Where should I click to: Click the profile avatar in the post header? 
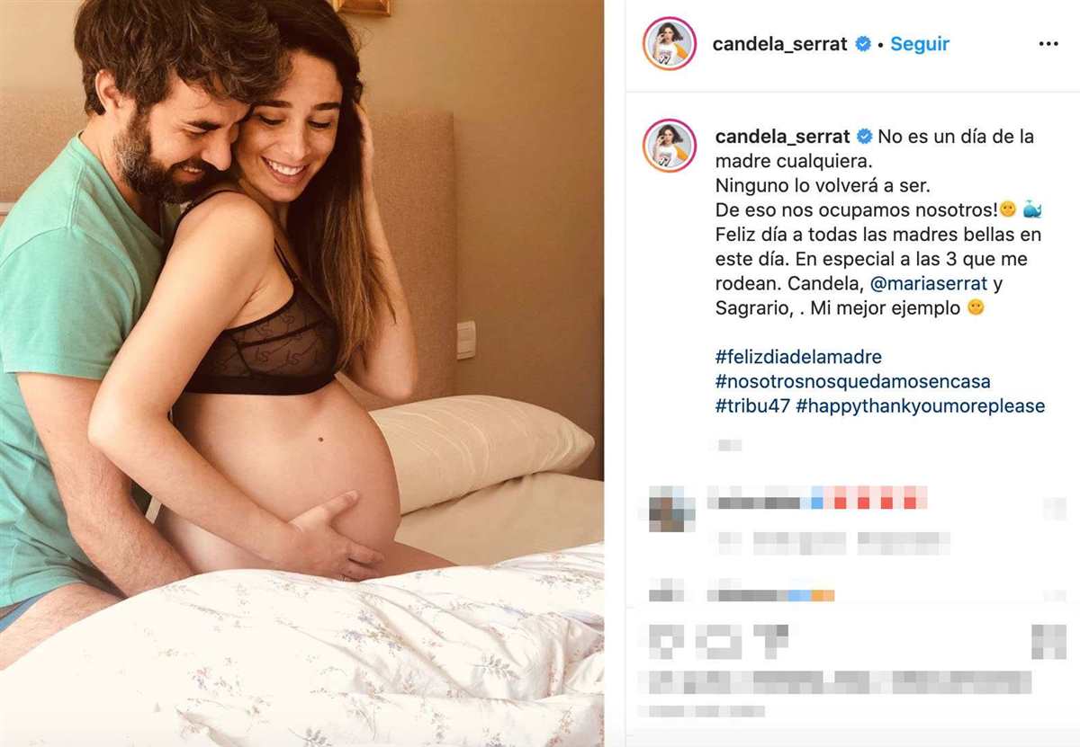669,43
